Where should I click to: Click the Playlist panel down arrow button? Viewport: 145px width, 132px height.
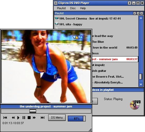point(142,13)
